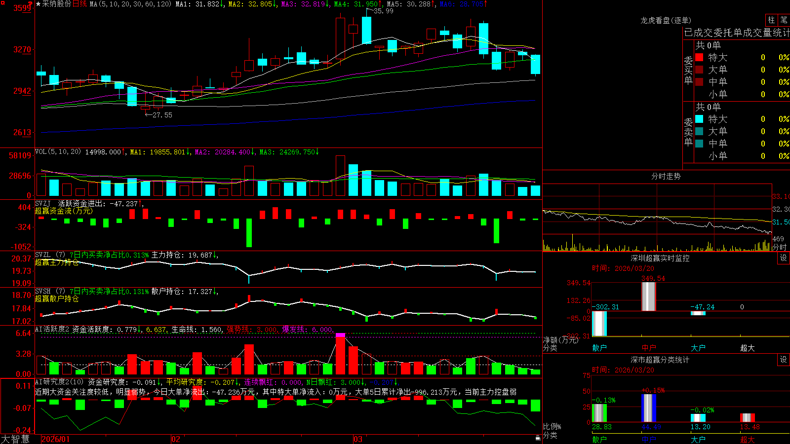Click the 3270 price axis label

(x=22, y=49)
